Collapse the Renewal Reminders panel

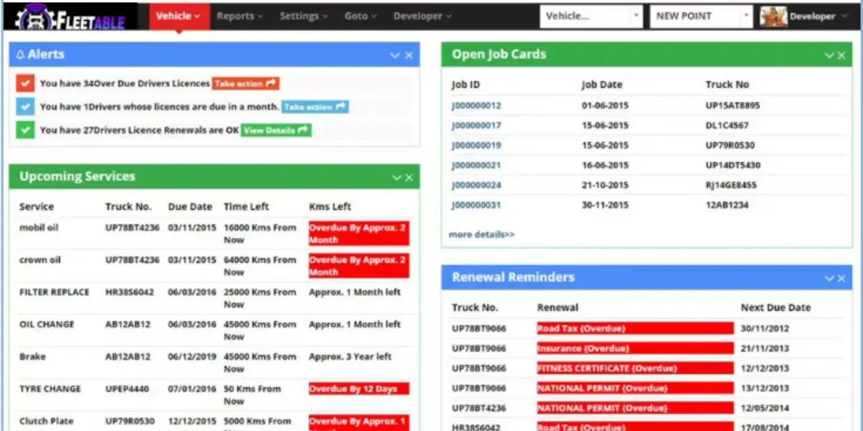pyautogui.click(x=828, y=278)
